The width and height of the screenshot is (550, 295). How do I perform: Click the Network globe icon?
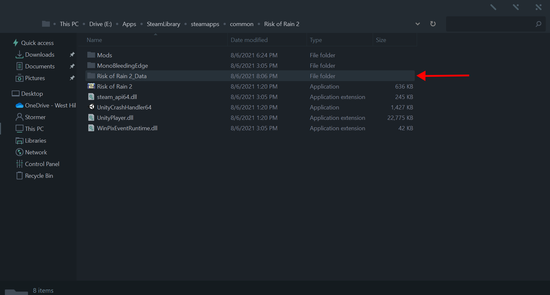pyautogui.click(x=20, y=152)
